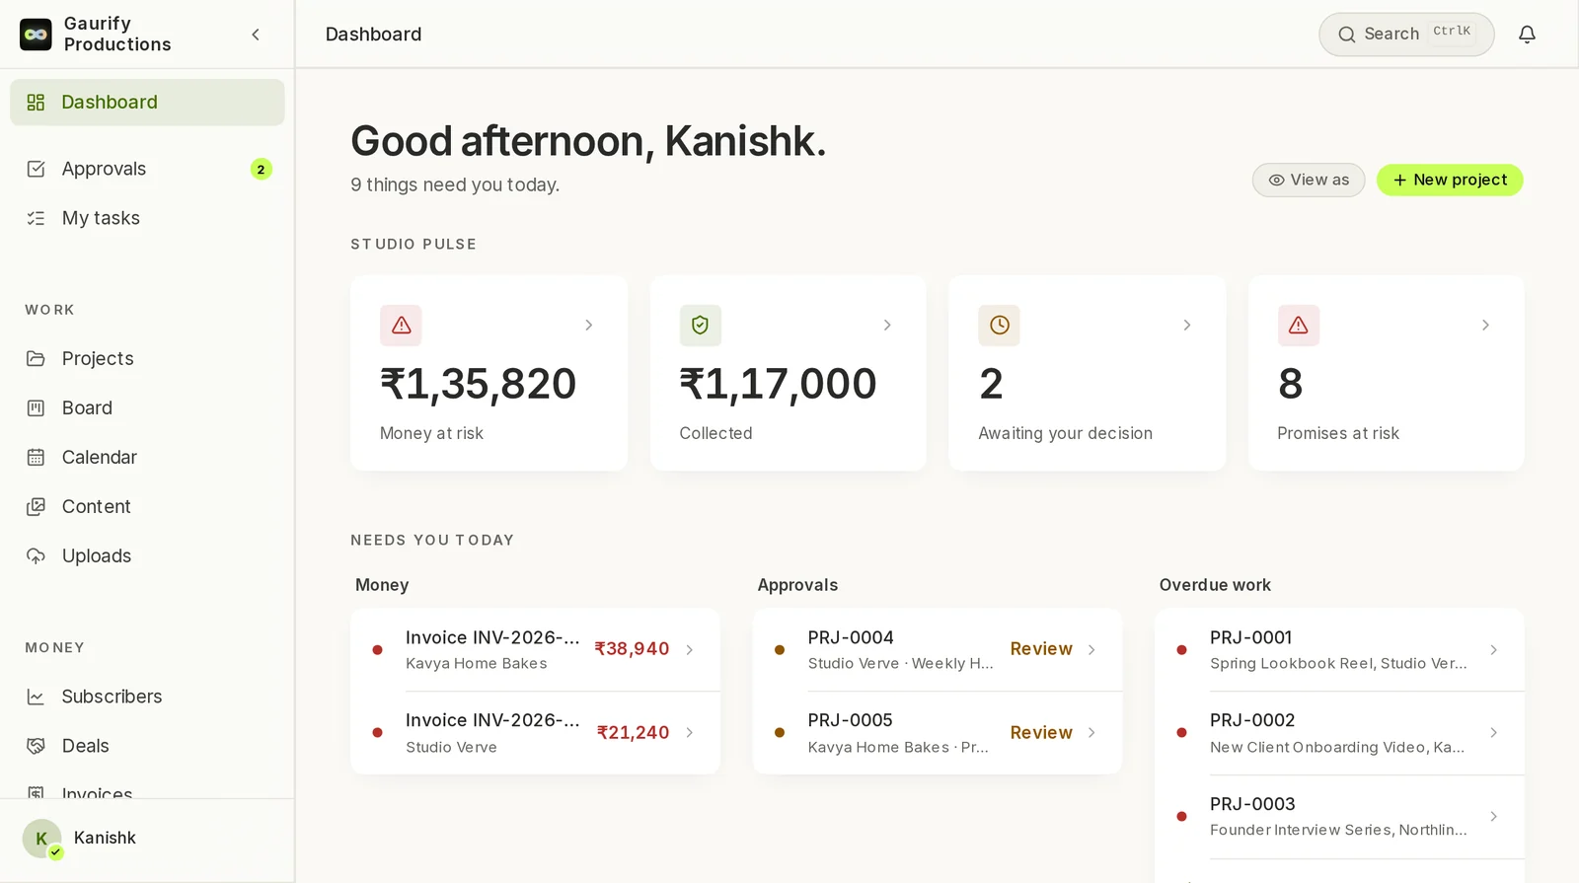
Task: Open the Kanishk user profile avatar
Action: click(x=41, y=839)
